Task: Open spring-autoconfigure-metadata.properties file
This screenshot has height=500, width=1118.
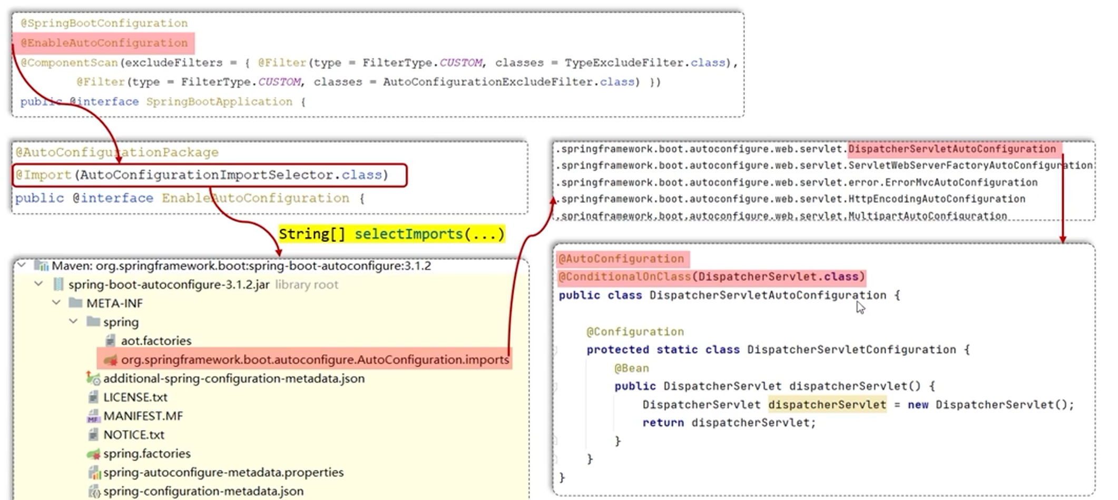Action: 223,473
